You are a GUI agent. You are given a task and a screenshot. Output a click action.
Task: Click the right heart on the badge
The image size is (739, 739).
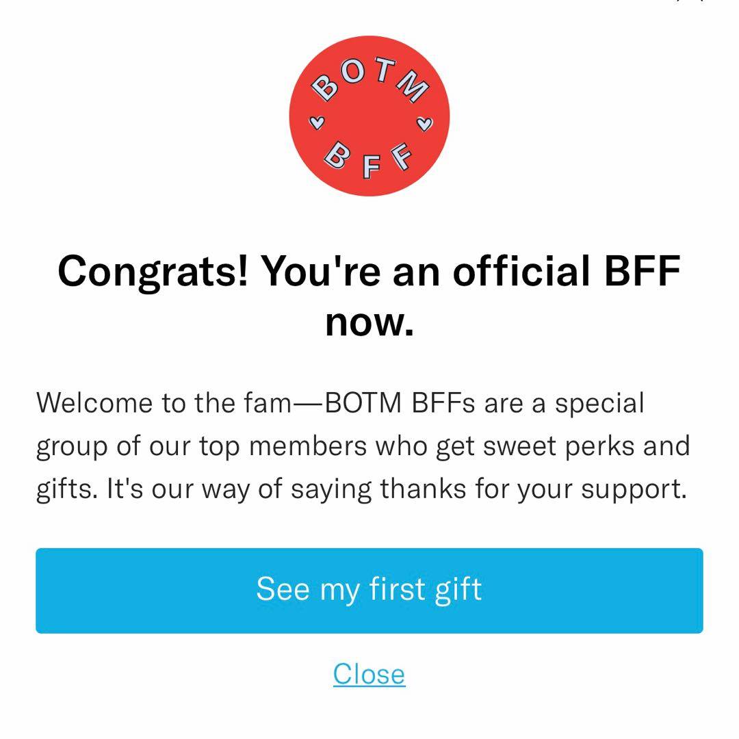pyautogui.click(x=424, y=124)
